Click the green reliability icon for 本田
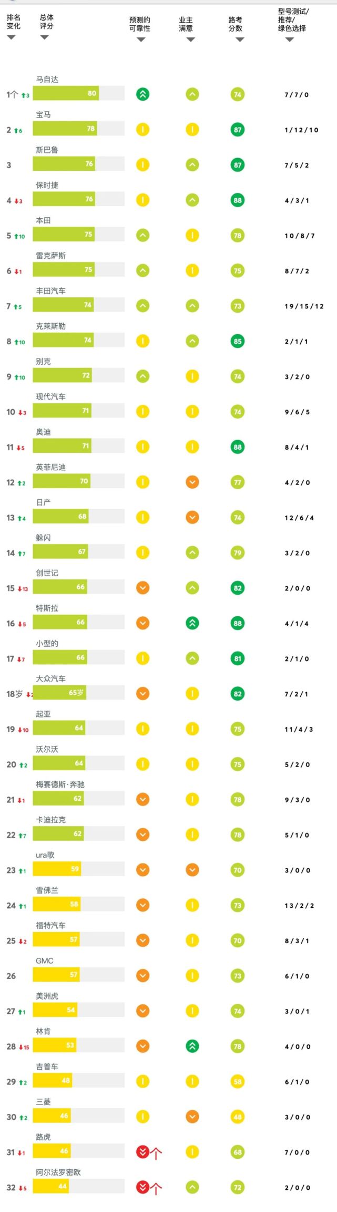This screenshot has width=337, height=1212. click(142, 235)
